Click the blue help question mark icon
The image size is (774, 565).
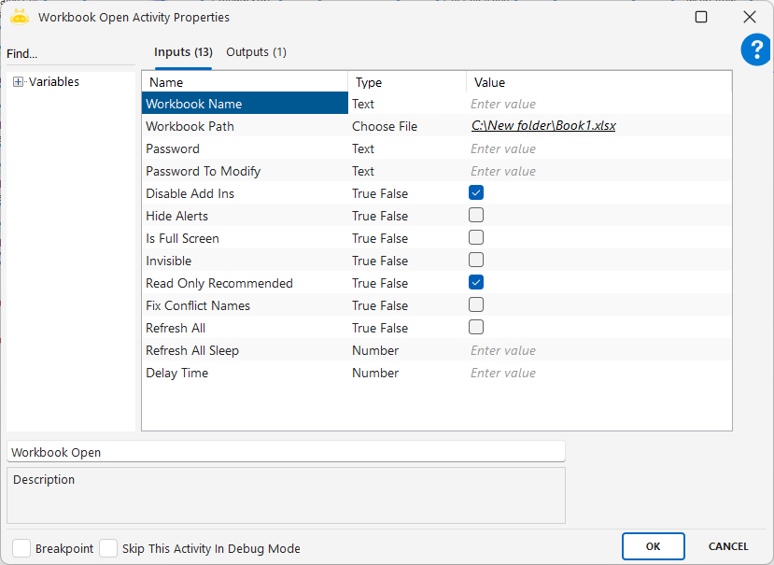[x=755, y=50]
